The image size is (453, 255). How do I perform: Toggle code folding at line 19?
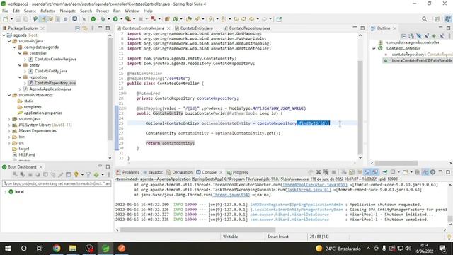point(125,93)
